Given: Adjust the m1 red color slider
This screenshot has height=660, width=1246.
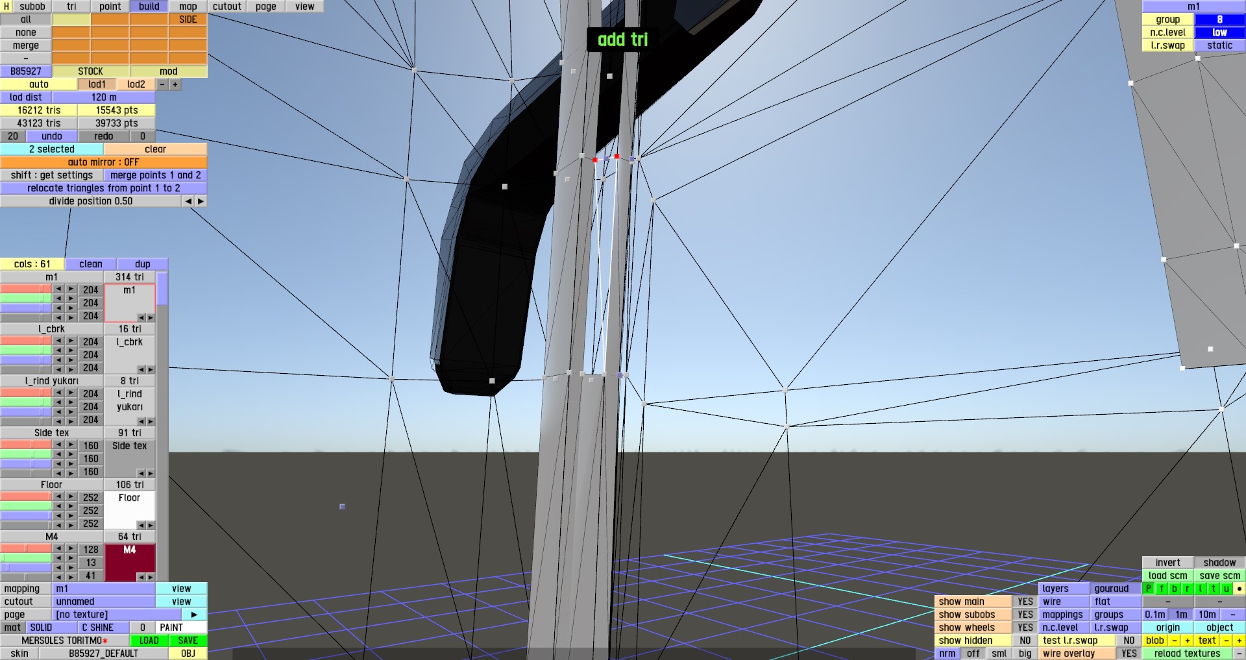Looking at the screenshot, I should click(x=26, y=289).
